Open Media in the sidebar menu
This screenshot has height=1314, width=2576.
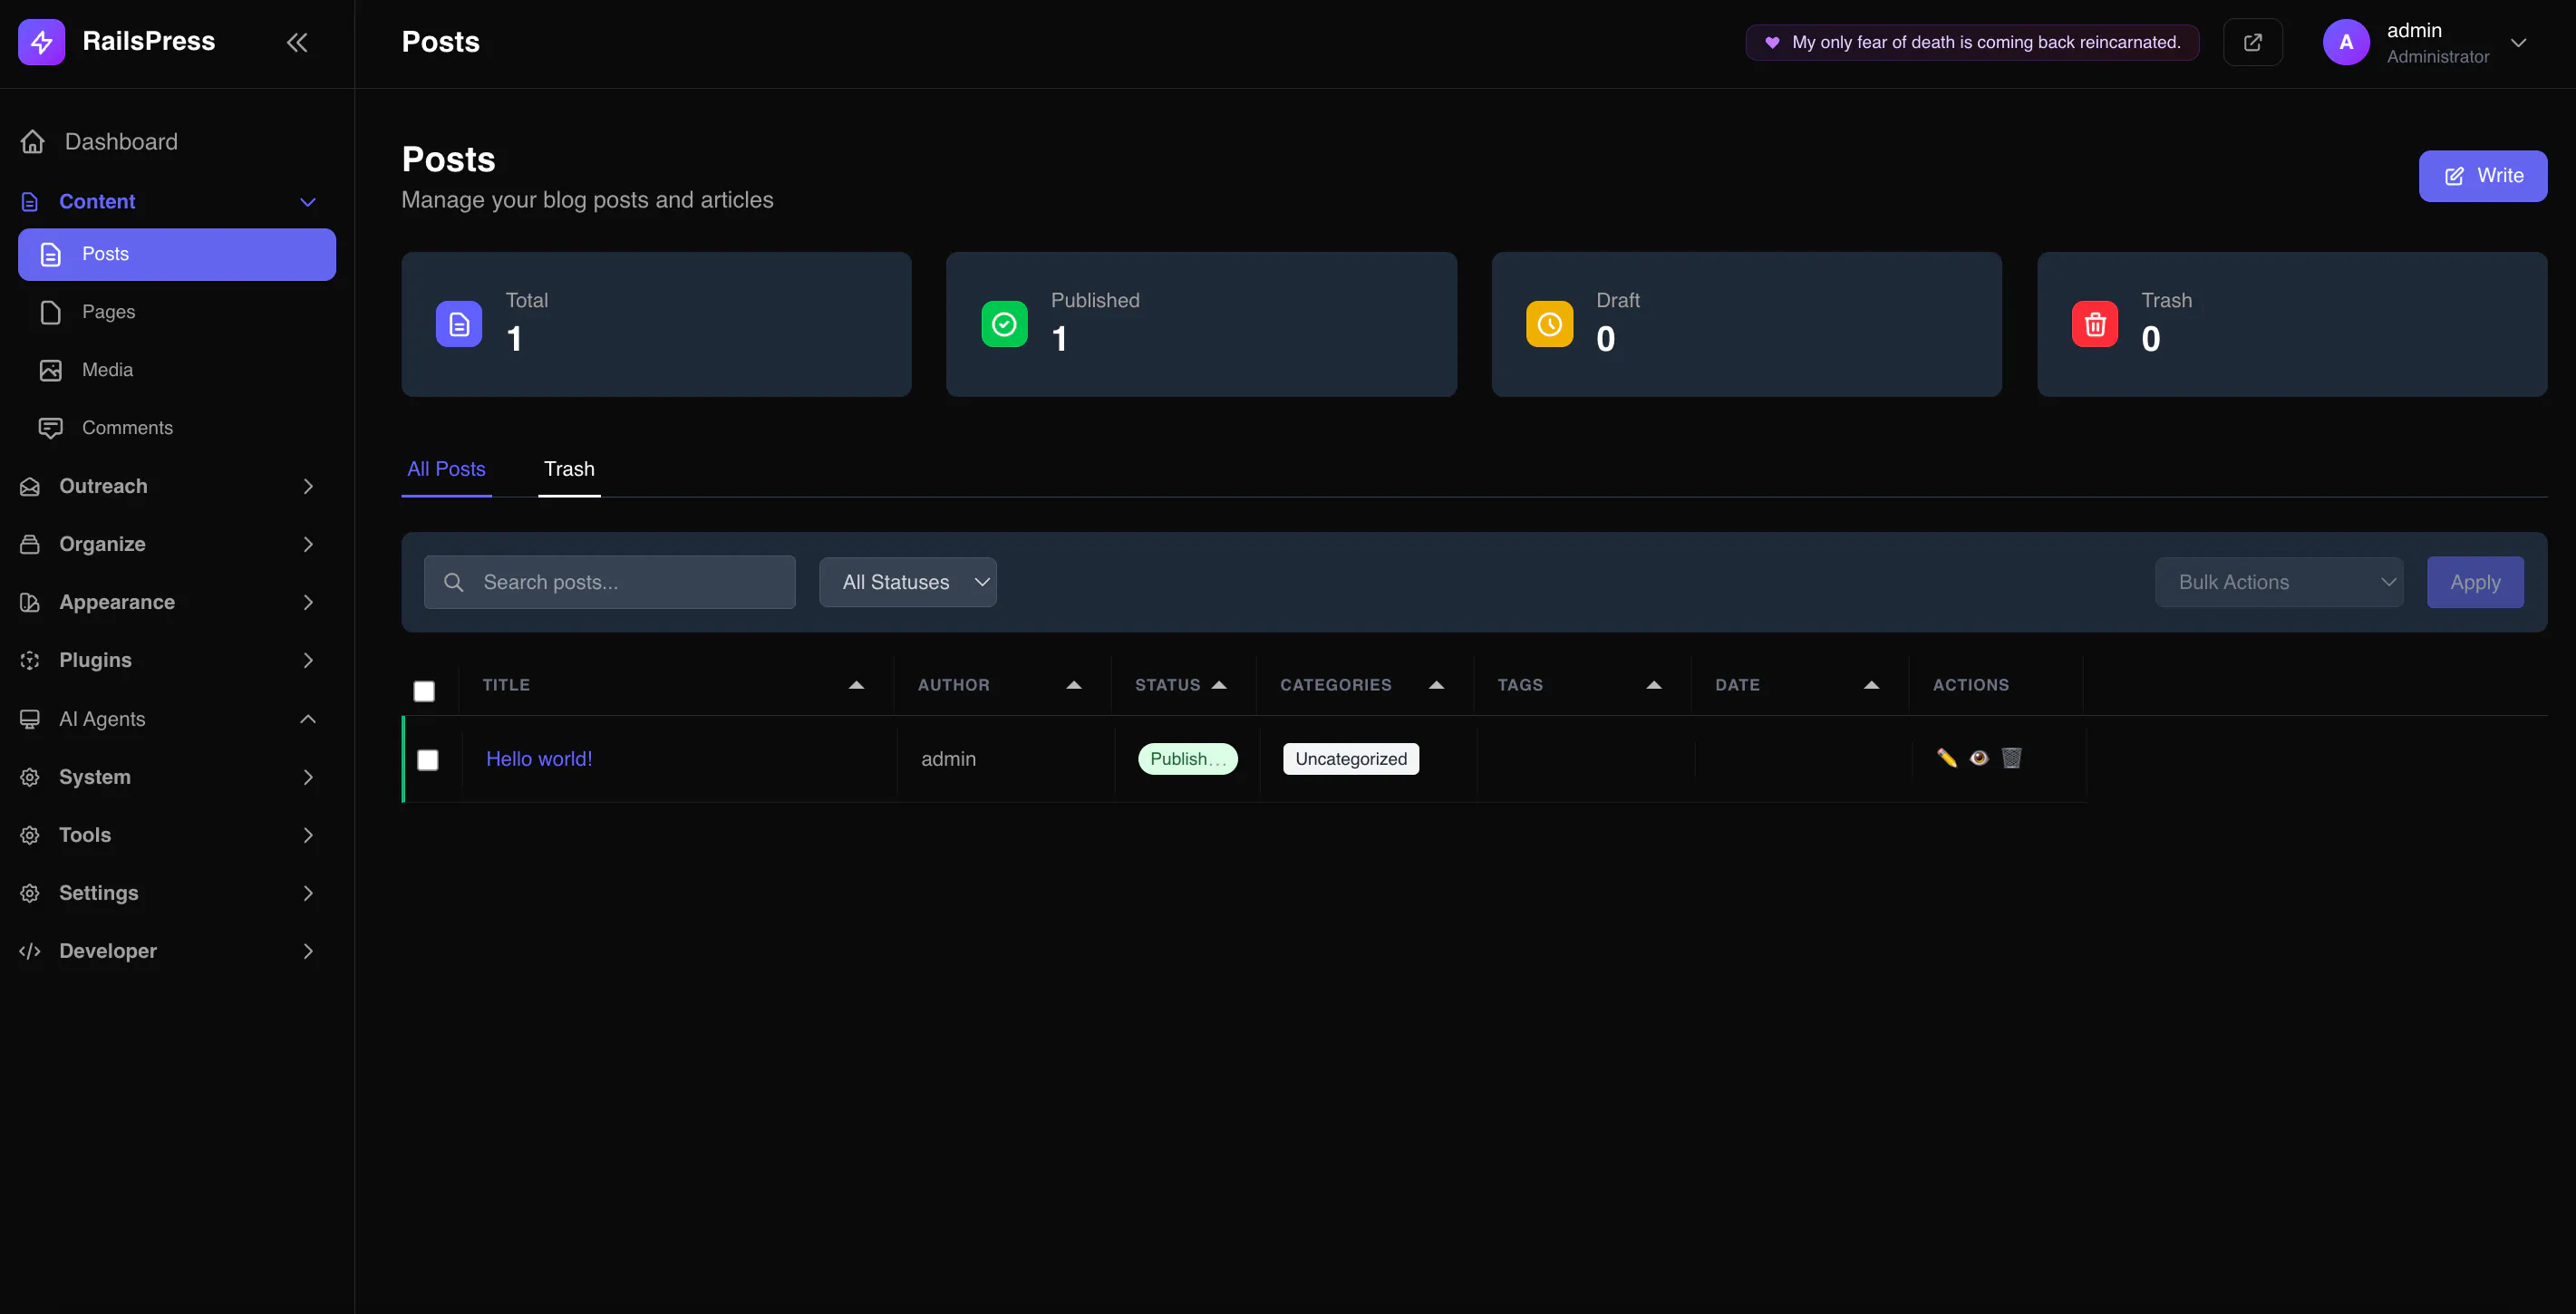point(177,370)
